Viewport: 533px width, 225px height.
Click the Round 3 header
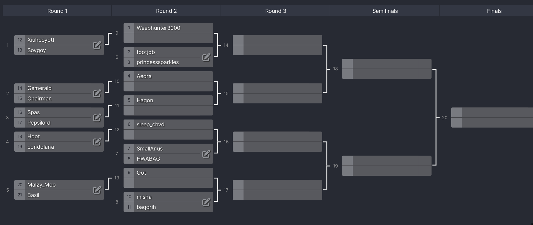point(276,11)
